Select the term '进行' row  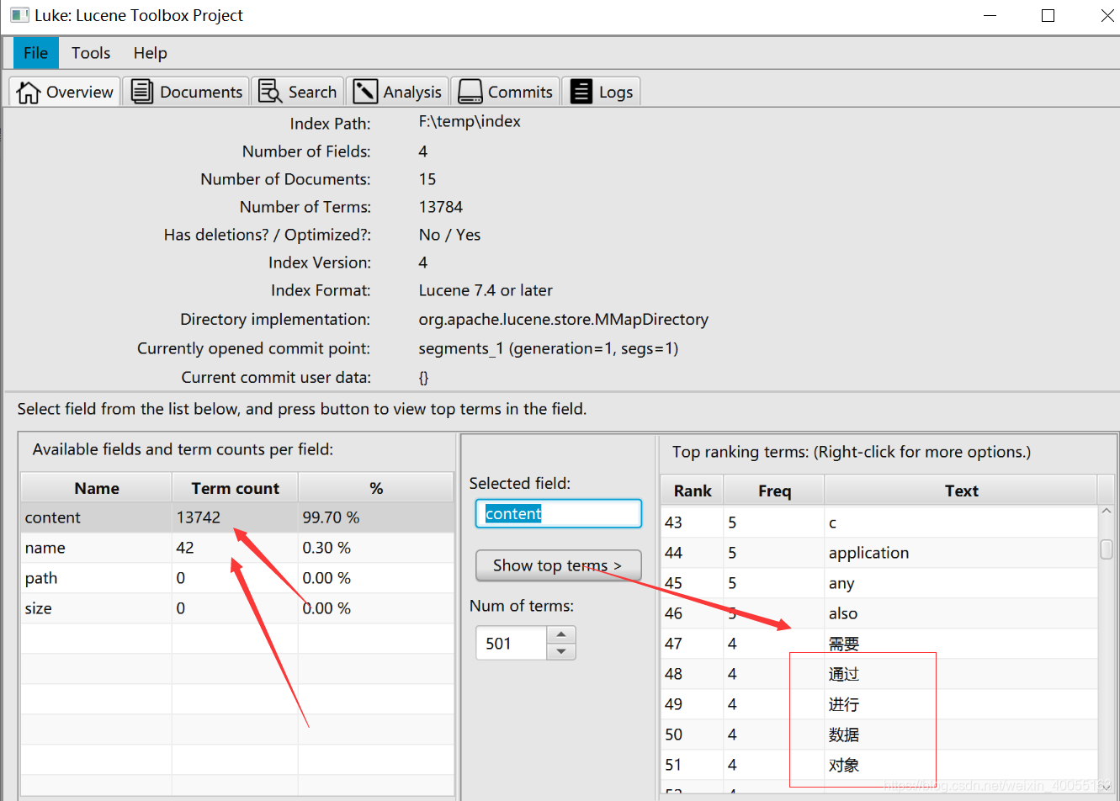[879, 704]
